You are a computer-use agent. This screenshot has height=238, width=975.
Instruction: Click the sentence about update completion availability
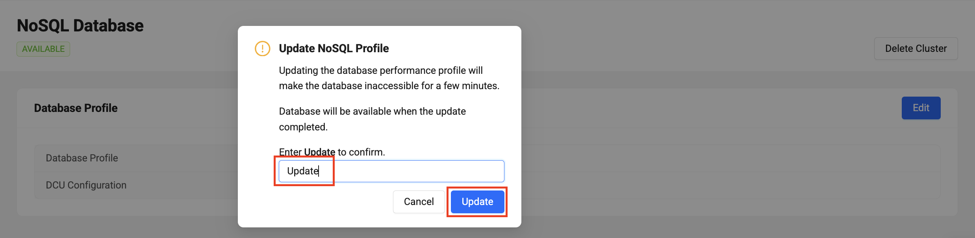point(372,119)
